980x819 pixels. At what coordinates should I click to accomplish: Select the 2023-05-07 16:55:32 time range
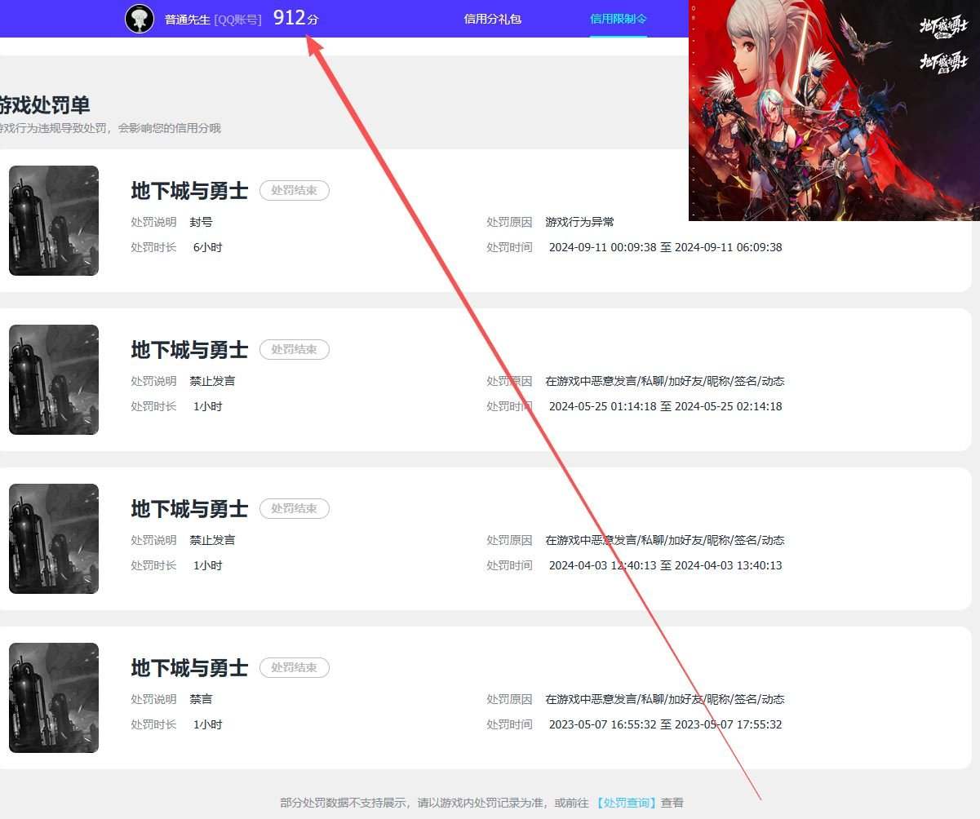[665, 724]
